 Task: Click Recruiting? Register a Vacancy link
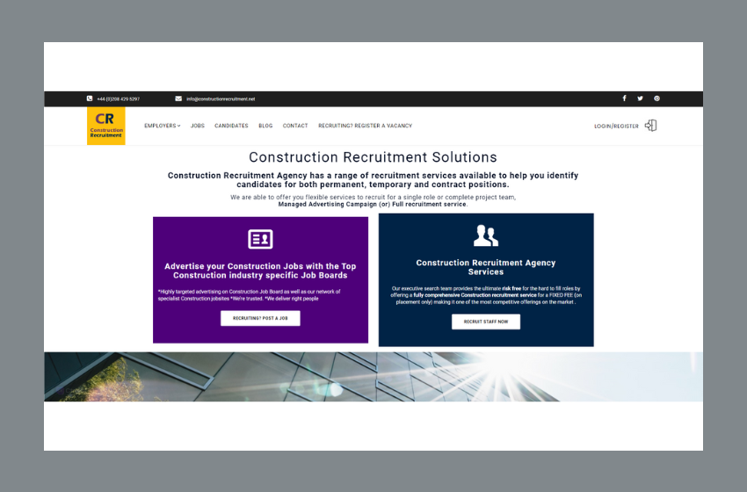365,126
